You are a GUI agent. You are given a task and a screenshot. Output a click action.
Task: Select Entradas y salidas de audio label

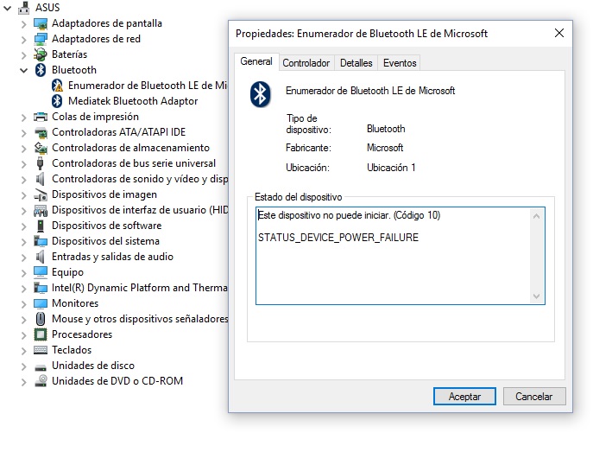[x=112, y=257]
